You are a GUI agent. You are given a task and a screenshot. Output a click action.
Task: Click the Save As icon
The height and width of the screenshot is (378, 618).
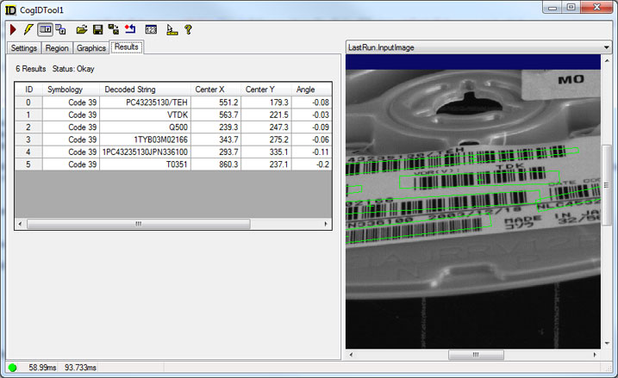[113, 29]
